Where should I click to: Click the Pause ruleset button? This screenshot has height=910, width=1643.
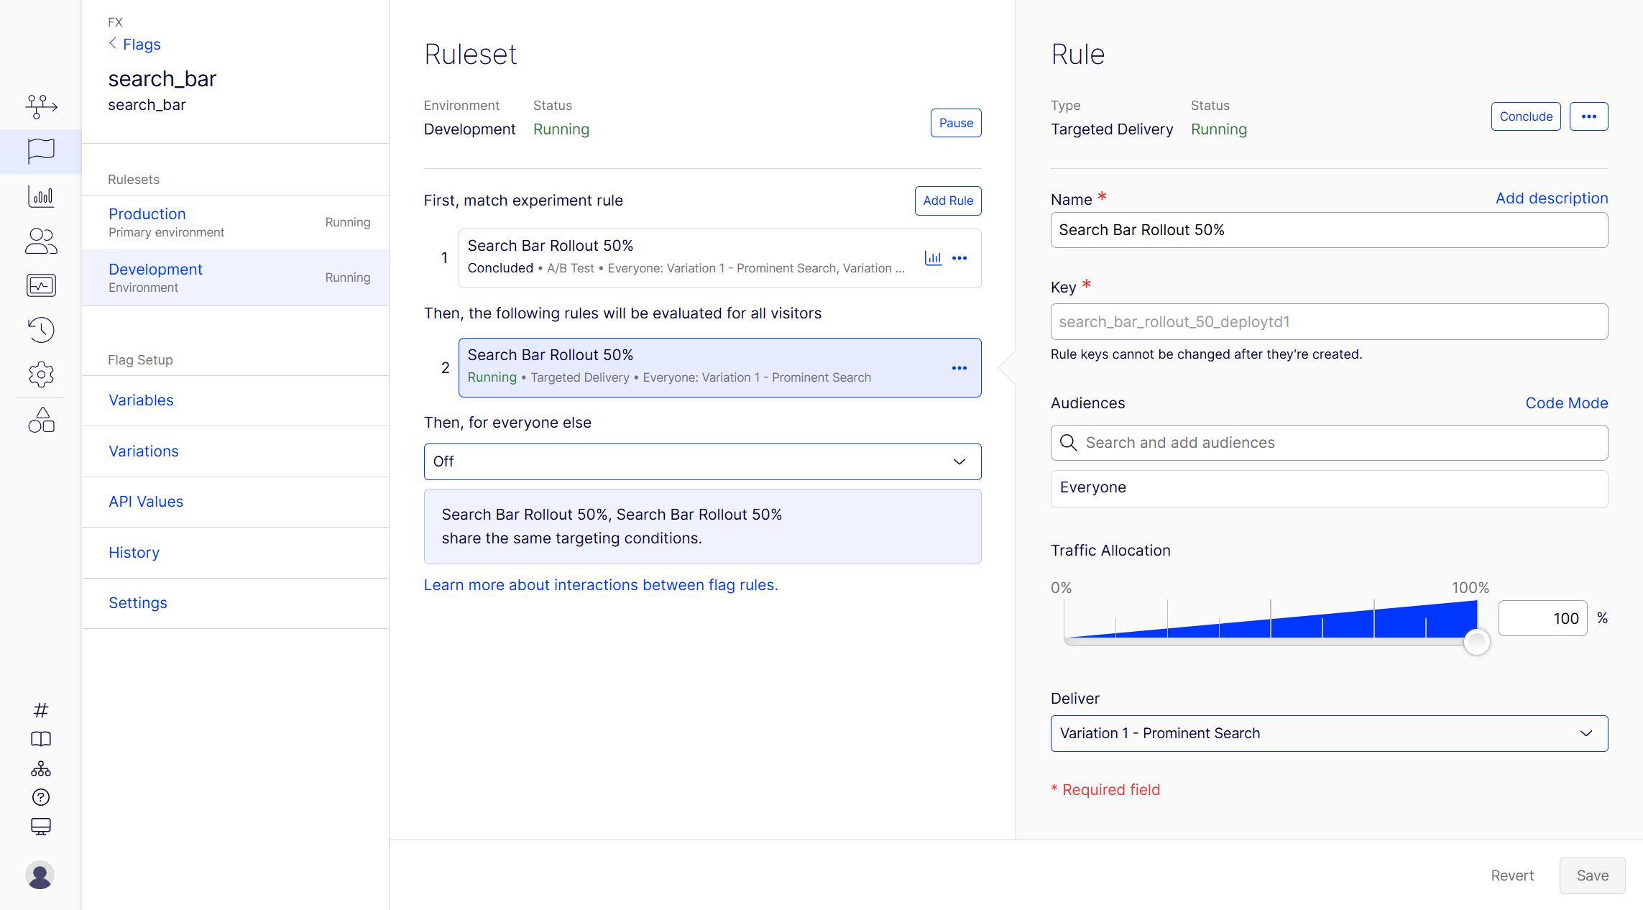955,123
